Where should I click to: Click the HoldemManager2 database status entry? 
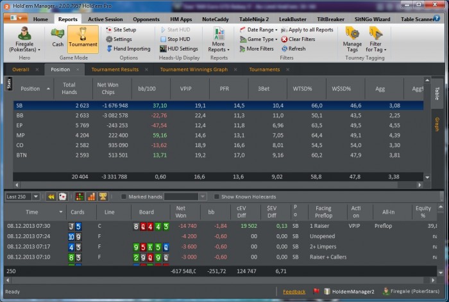pyautogui.click(x=350, y=291)
